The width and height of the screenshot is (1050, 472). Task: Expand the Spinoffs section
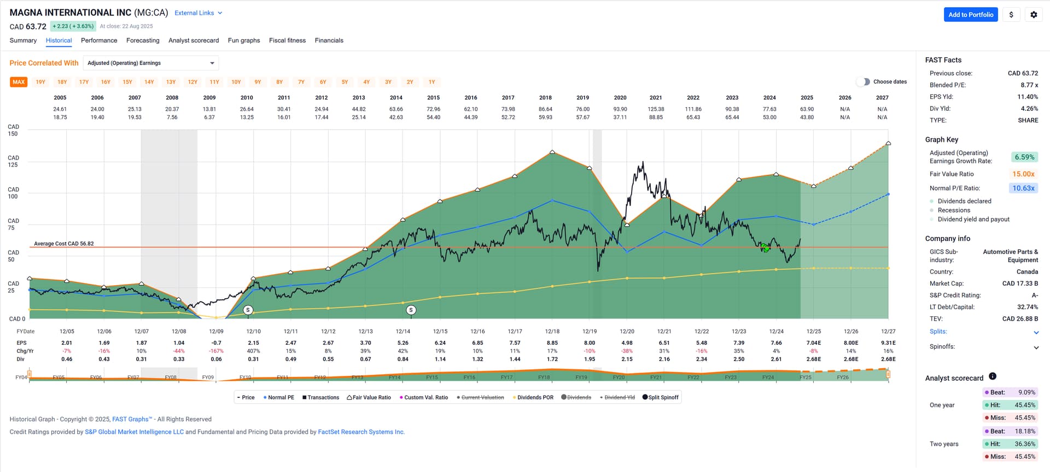1036,347
